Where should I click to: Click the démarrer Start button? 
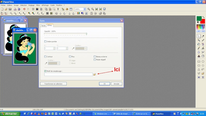10,114
